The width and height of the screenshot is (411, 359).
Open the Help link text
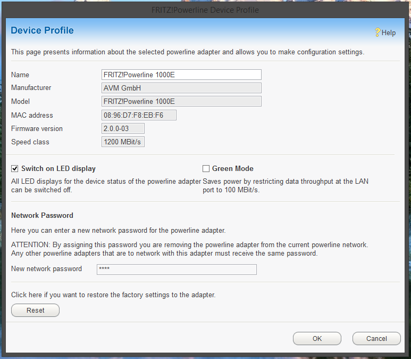click(389, 33)
